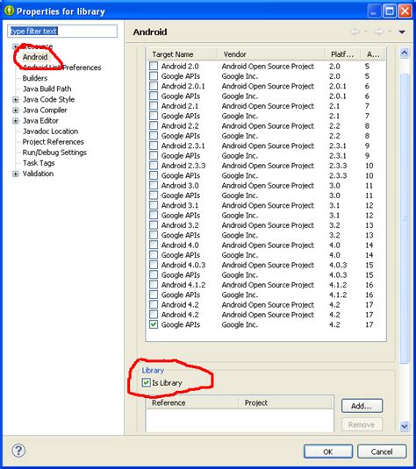Open Java Build Path settings
Screen dimensions: 416x469
coord(47,89)
